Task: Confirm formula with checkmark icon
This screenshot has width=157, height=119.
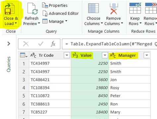Action: [41, 44]
